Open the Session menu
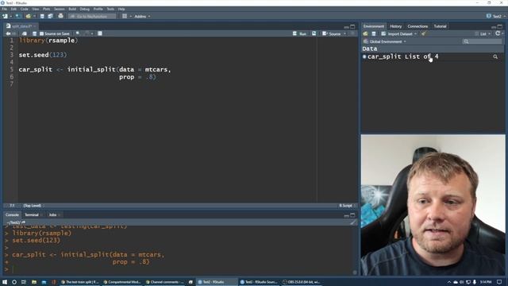 point(60,9)
